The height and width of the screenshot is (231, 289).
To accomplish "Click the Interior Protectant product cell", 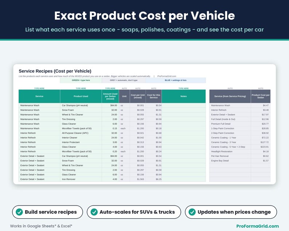I will click(x=81, y=142).
